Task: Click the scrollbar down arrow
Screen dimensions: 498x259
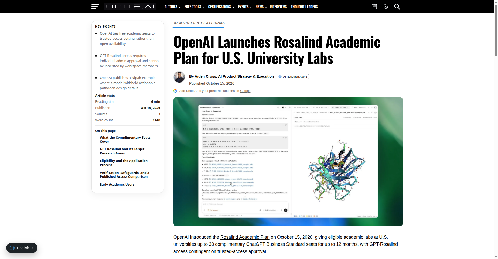Action: coord(496,257)
